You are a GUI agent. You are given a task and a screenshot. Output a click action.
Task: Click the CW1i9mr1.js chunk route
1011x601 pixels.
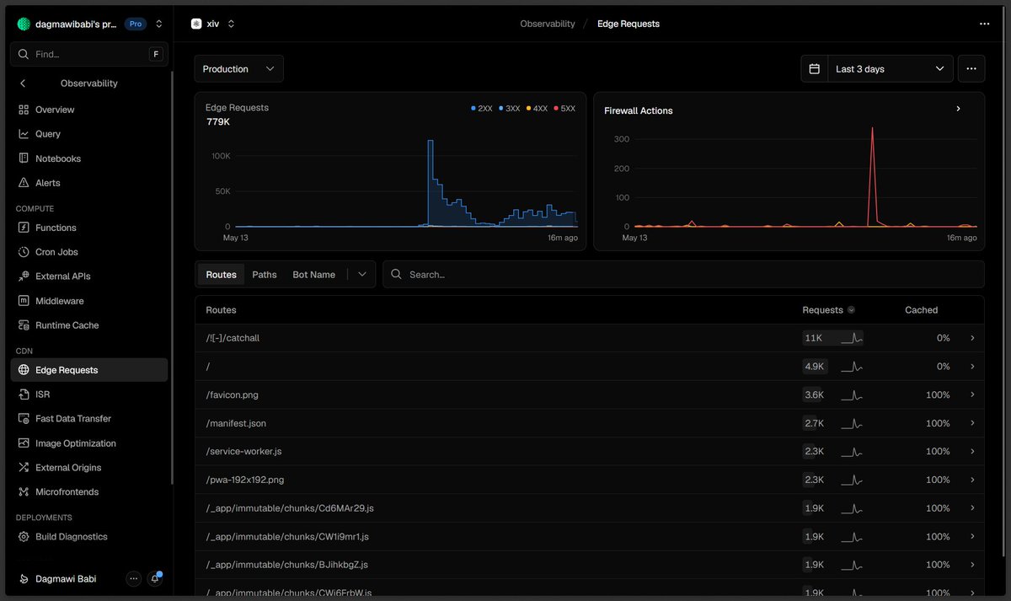(x=287, y=537)
